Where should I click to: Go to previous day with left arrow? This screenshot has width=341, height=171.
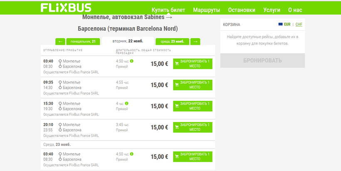(60, 42)
